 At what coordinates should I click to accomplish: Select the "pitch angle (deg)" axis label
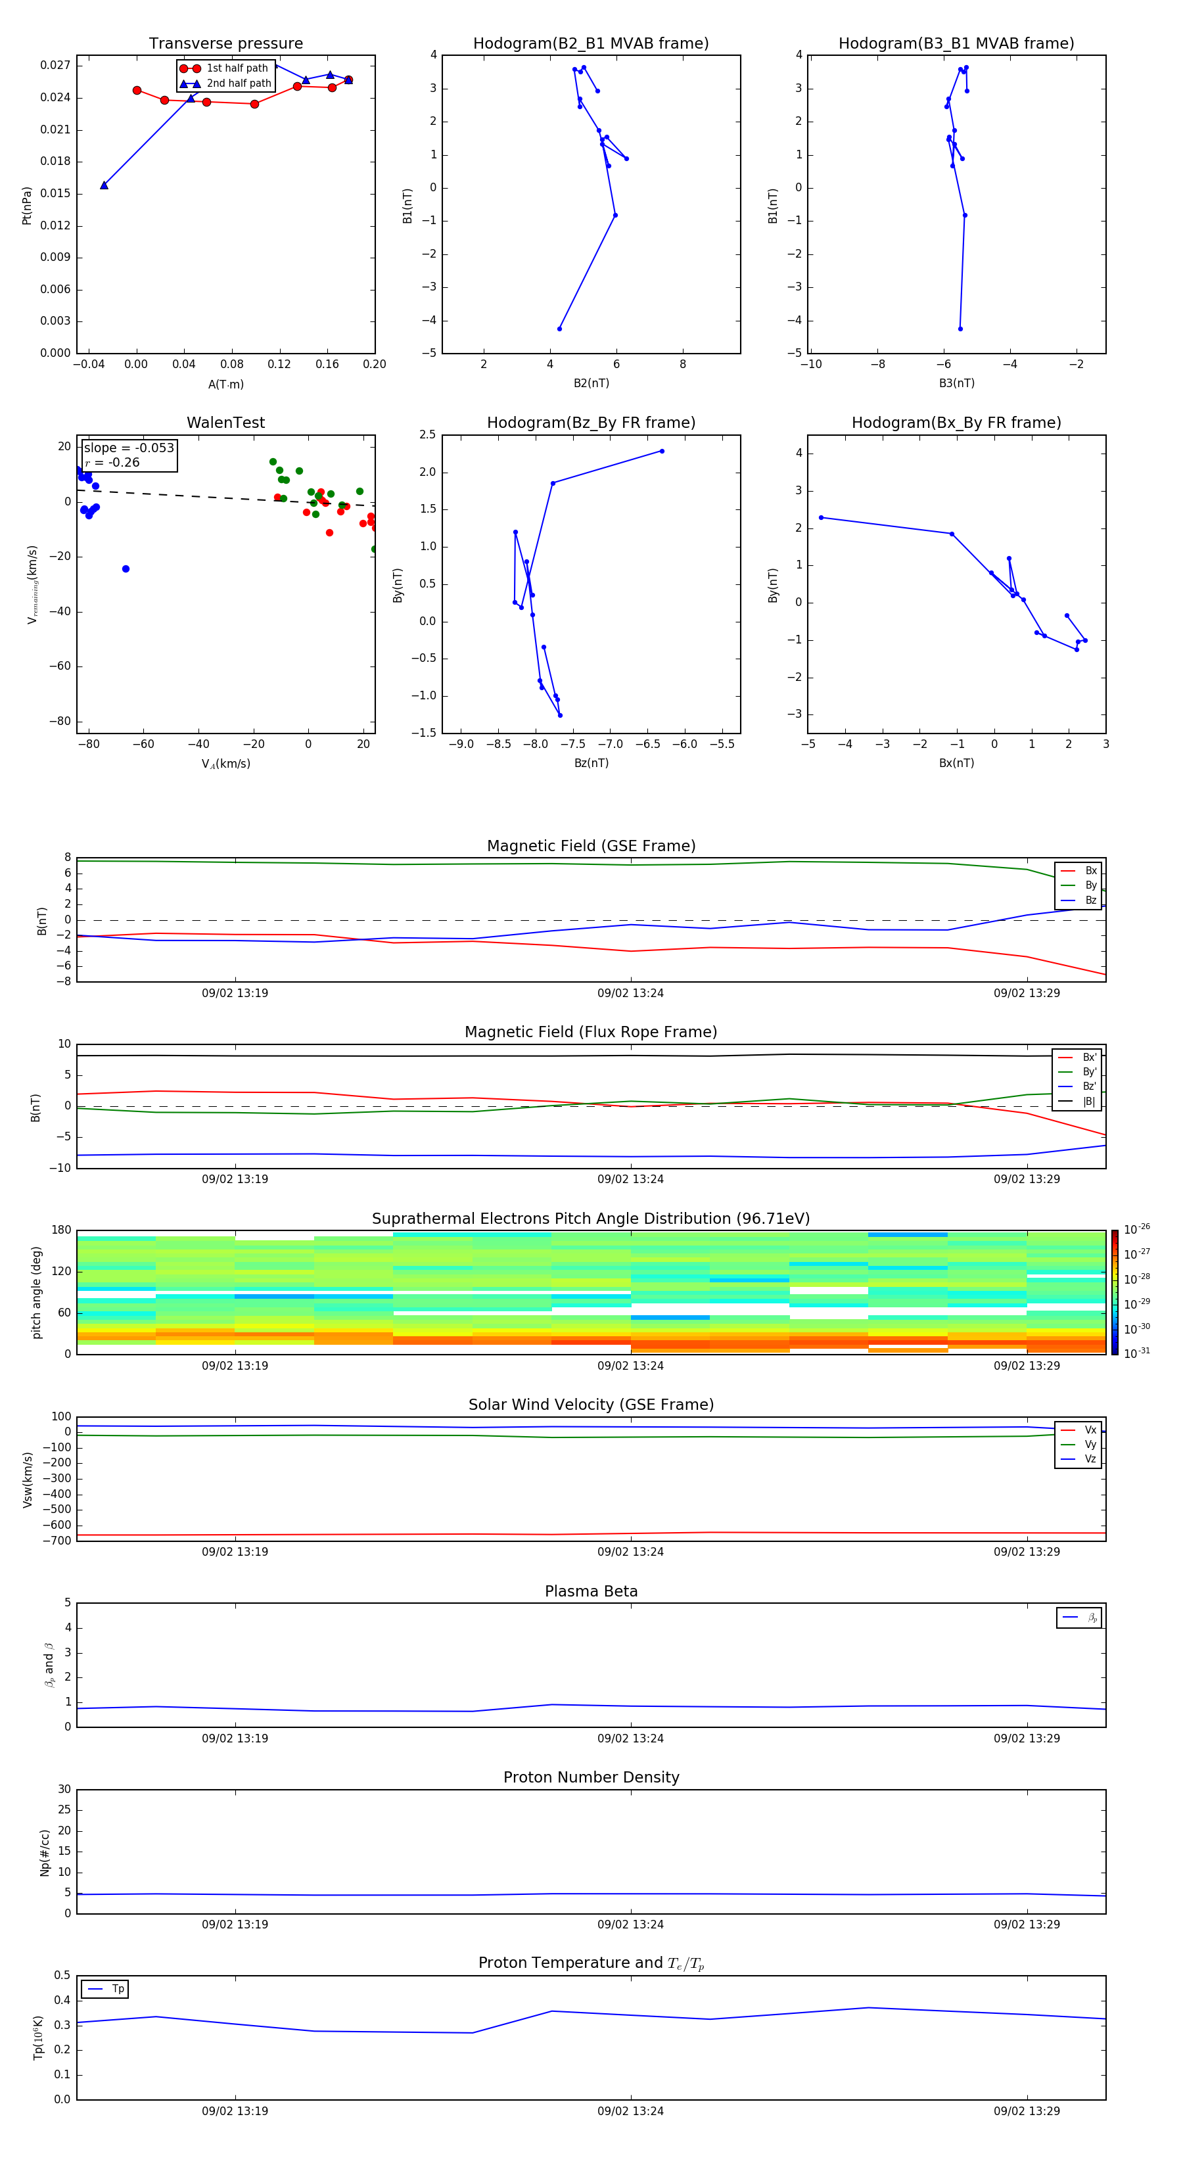[x=36, y=1292]
